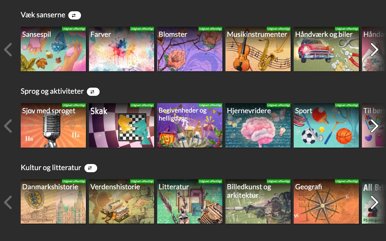Open the Geografi compass tile
This screenshot has height=241, width=386.
[326, 201]
